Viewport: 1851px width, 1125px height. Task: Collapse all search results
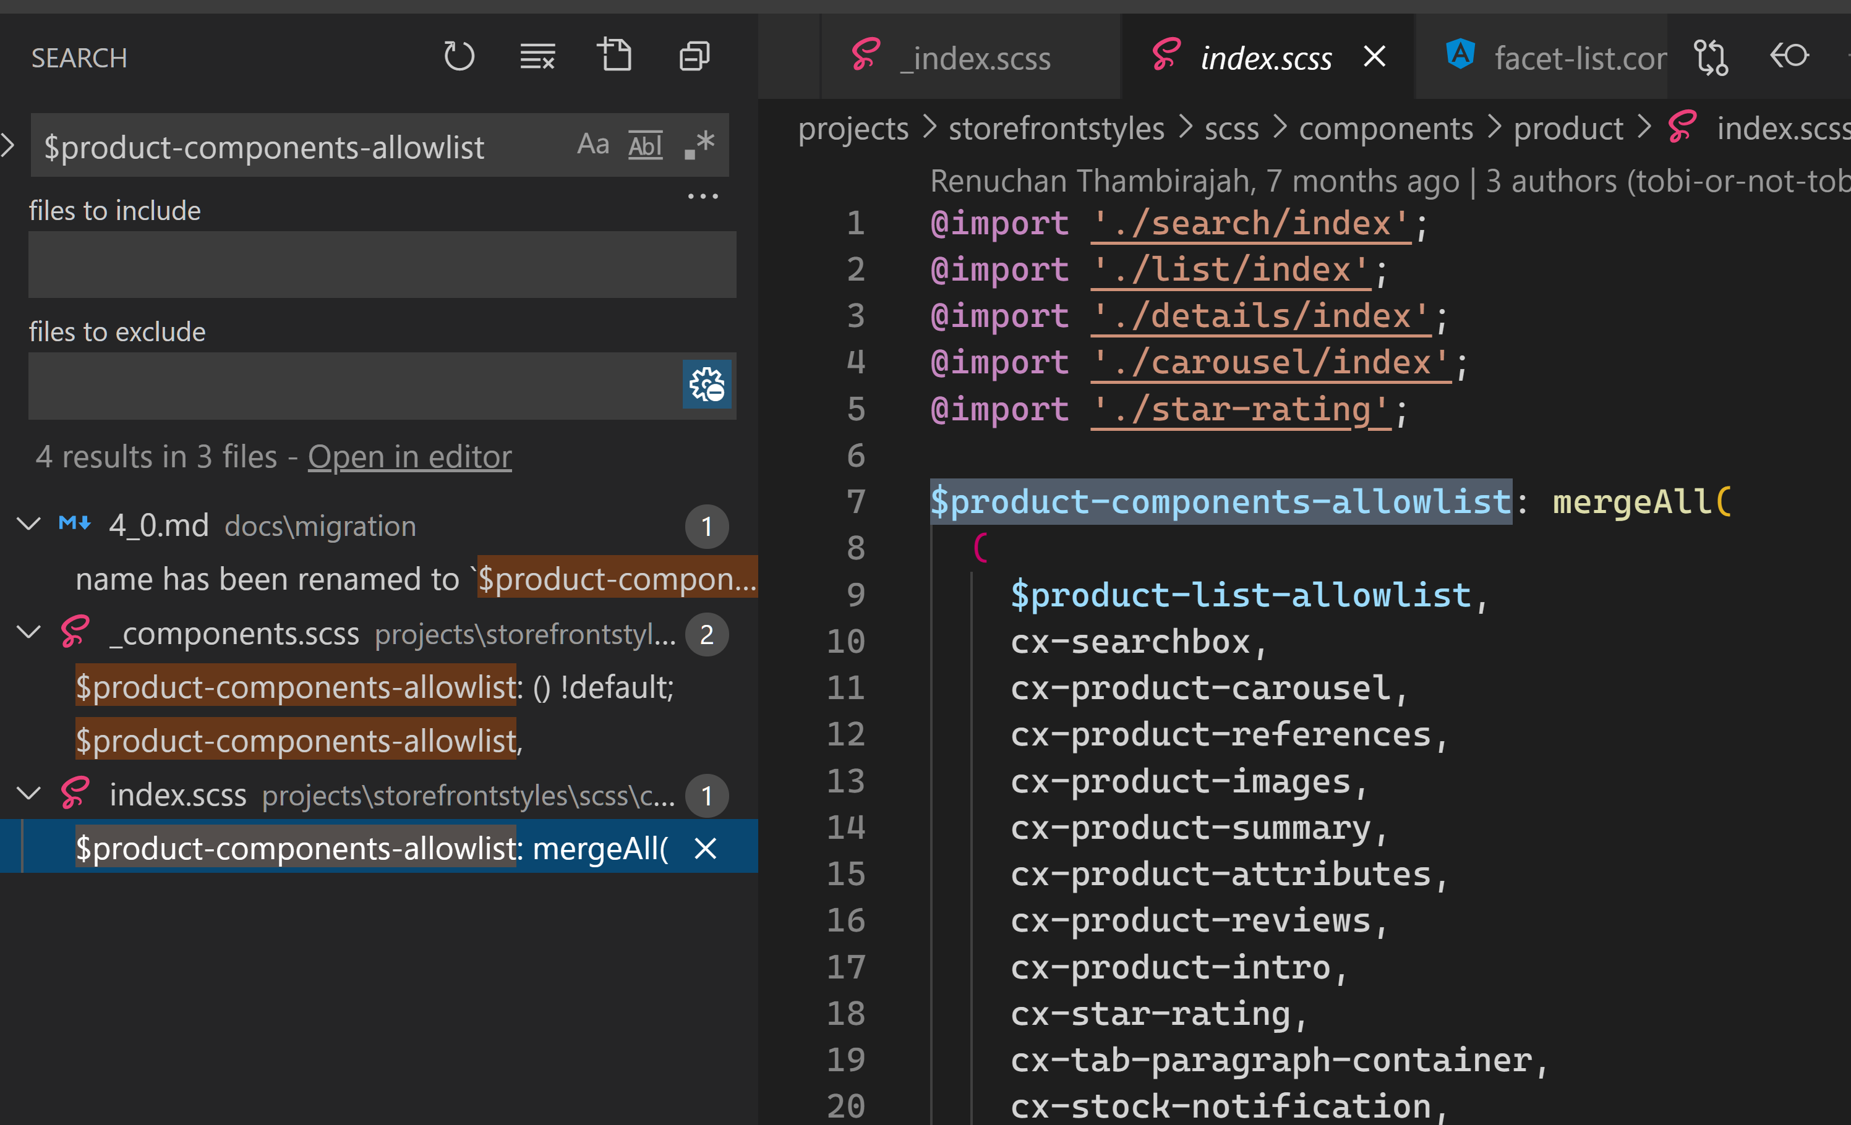pos(694,56)
